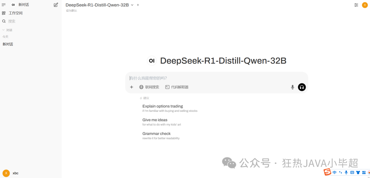
Task: Click the magnifier search icon in sidebar
Action: click(4, 21)
